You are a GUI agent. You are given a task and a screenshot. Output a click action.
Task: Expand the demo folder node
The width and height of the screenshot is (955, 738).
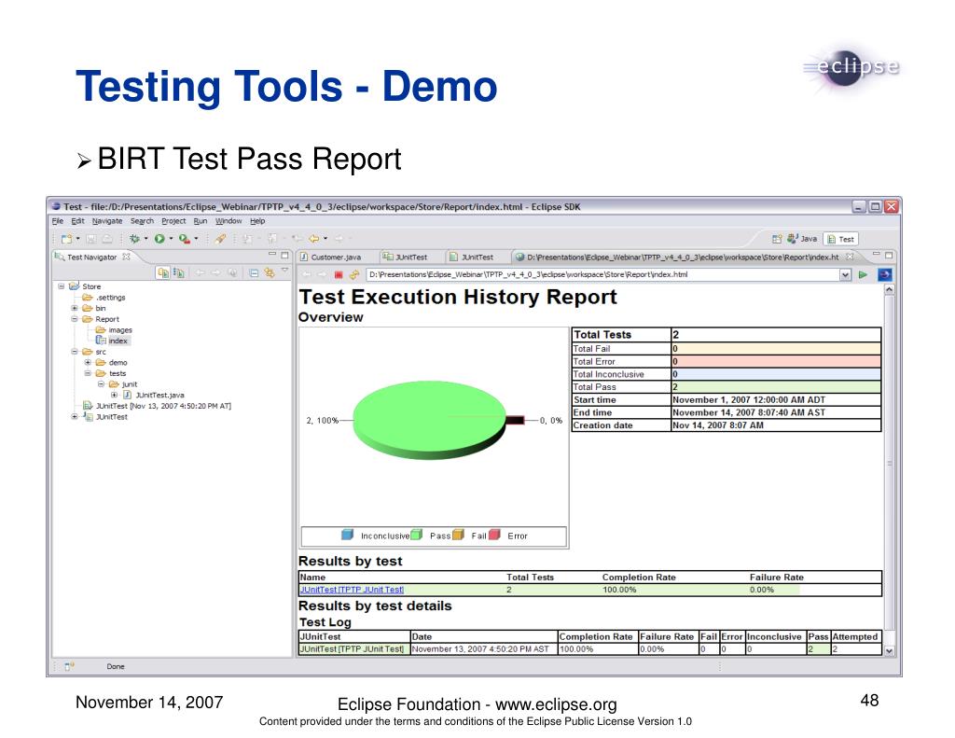[88, 362]
